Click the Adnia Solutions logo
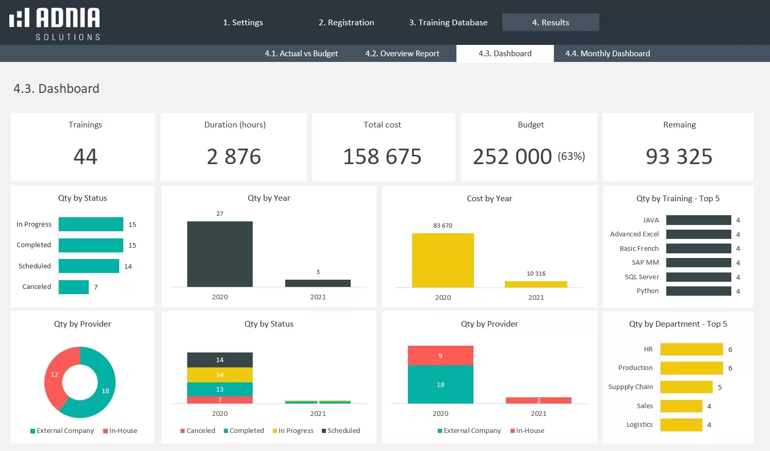This screenshot has height=451, width=770. 55,23
